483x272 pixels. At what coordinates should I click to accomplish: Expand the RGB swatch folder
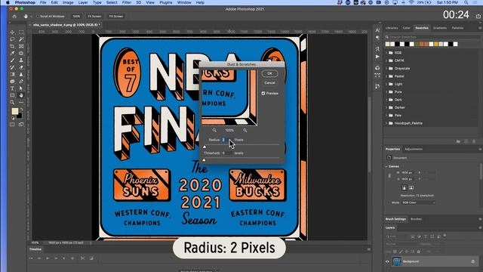click(386, 53)
